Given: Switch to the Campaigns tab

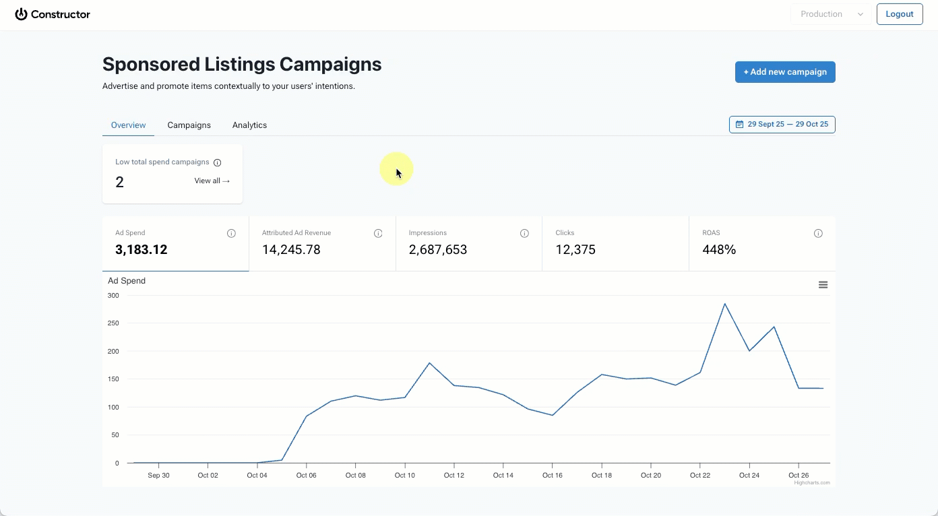Looking at the screenshot, I should pos(189,125).
